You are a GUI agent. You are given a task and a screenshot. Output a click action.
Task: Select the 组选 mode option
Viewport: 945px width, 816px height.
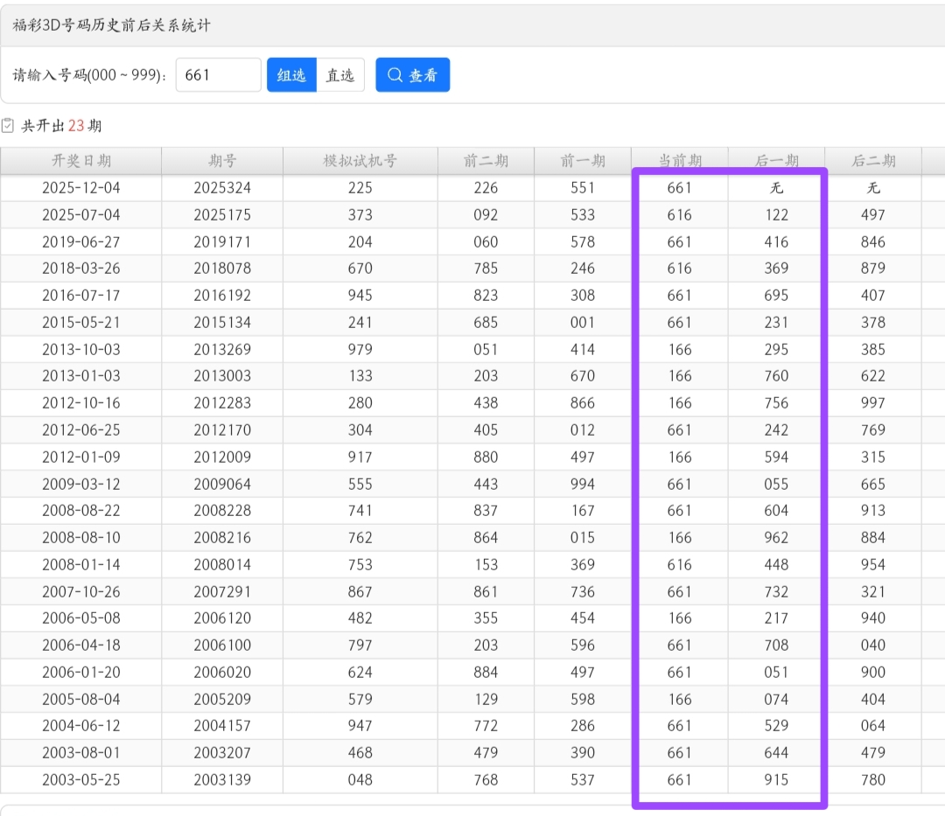pyautogui.click(x=291, y=75)
